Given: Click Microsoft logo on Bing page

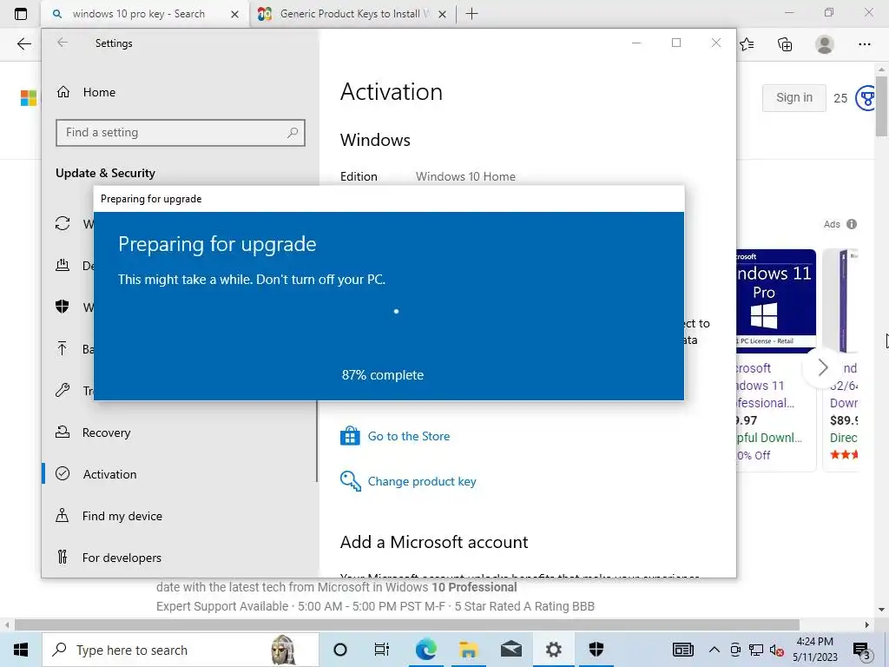Looking at the screenshot, I should tap(29, 98).
